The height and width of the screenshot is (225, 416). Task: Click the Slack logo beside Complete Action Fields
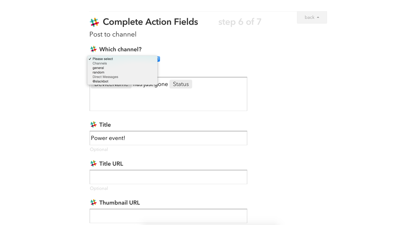coord(94,22)
